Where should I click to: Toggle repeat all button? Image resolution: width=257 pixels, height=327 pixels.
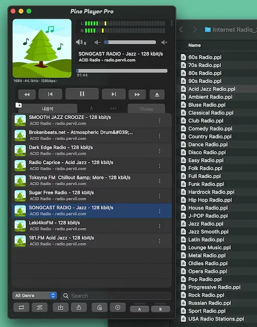21,307
